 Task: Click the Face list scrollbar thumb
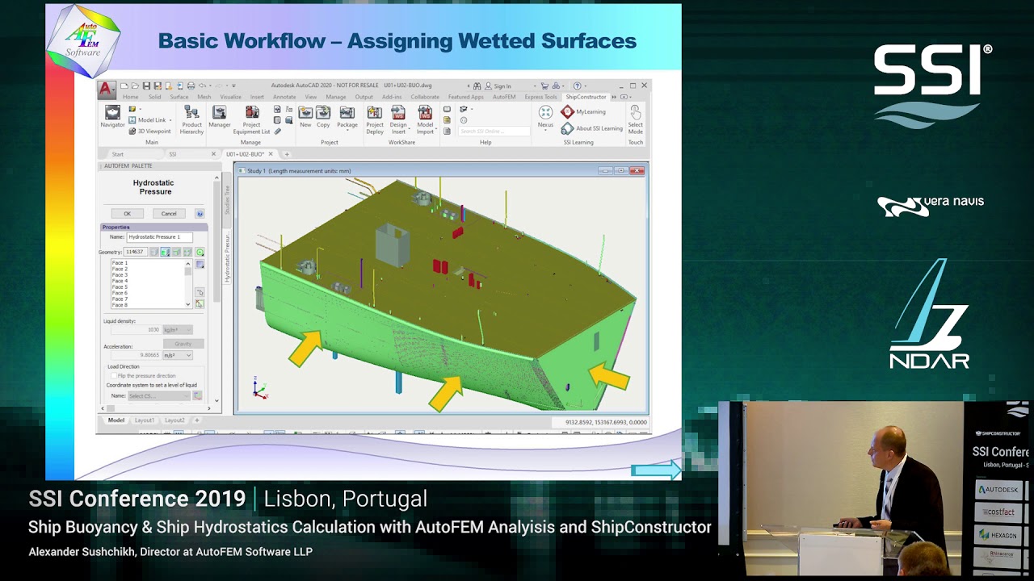pyautogui.click(x=188, y=271)
